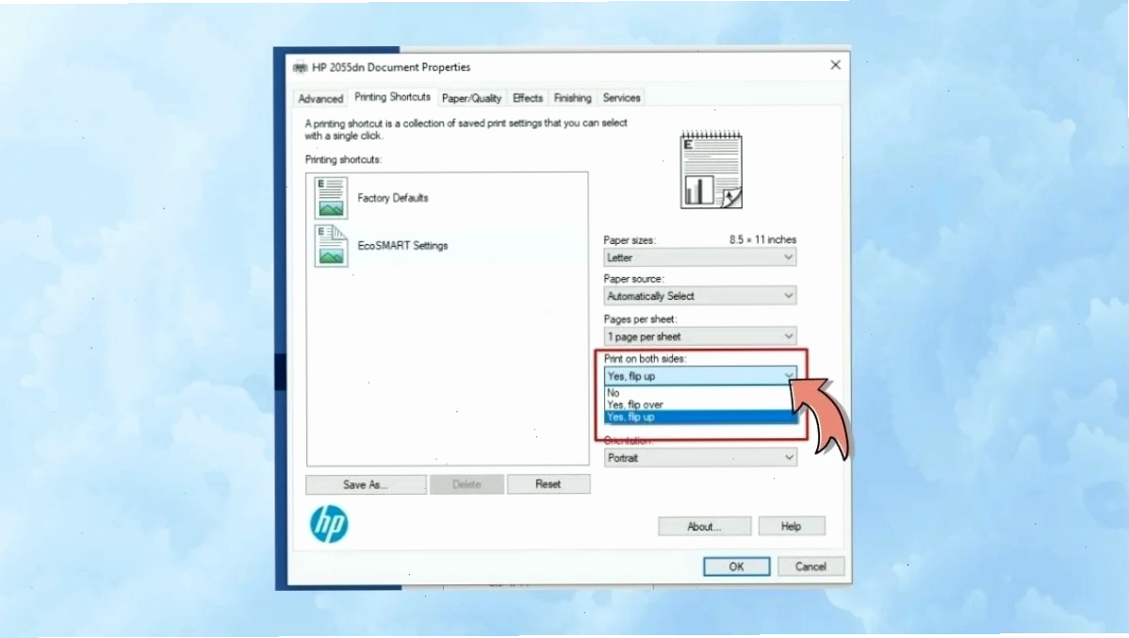Image resolution: width=1129 pixels, height=638 pixels.
Task: Select the EcoSMART Settings text entry
Action: point(402,246)
